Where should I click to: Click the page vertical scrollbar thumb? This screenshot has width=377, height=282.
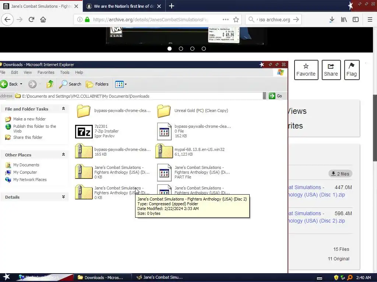pos(375,128)
